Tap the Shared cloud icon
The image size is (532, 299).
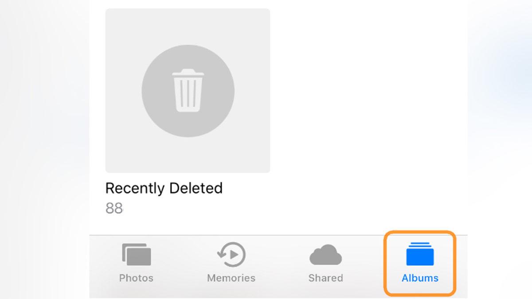tap(325, 255)
